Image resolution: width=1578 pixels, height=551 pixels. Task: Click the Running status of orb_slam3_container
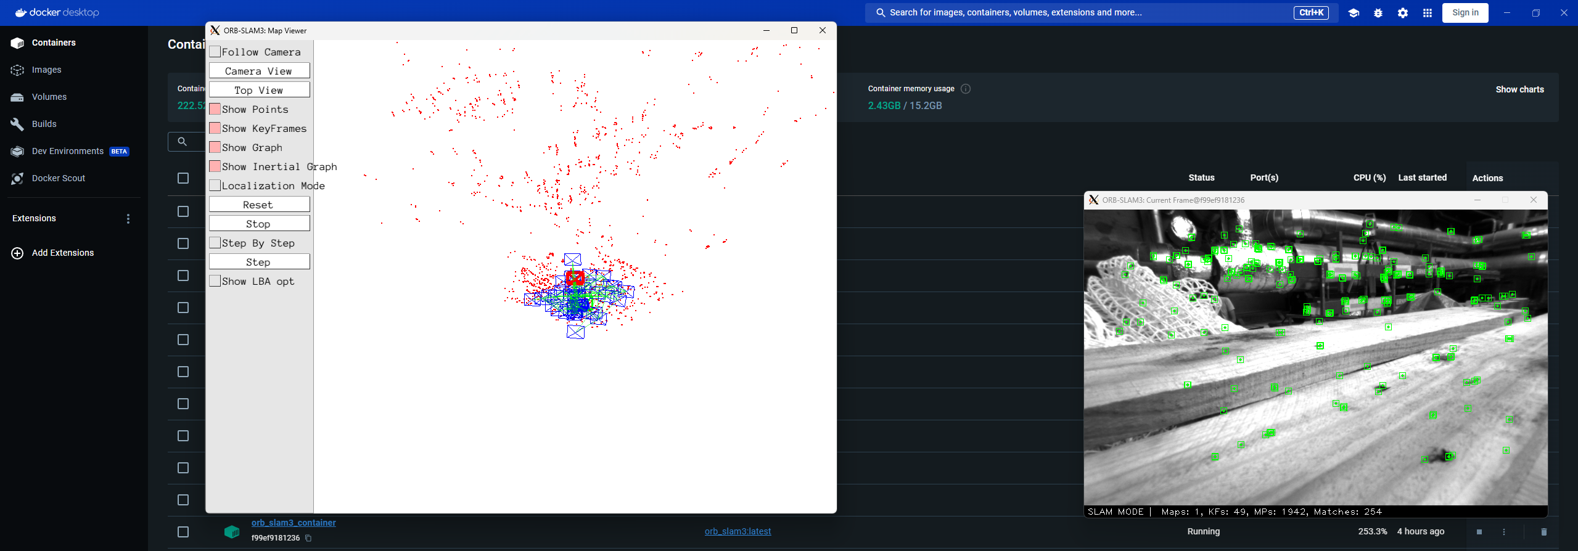click(x=1204, y=531)
